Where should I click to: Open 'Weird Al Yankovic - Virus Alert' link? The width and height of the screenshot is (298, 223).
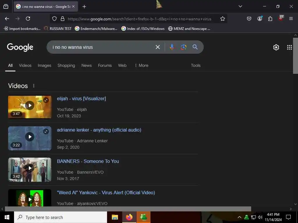tap(106, 193)
